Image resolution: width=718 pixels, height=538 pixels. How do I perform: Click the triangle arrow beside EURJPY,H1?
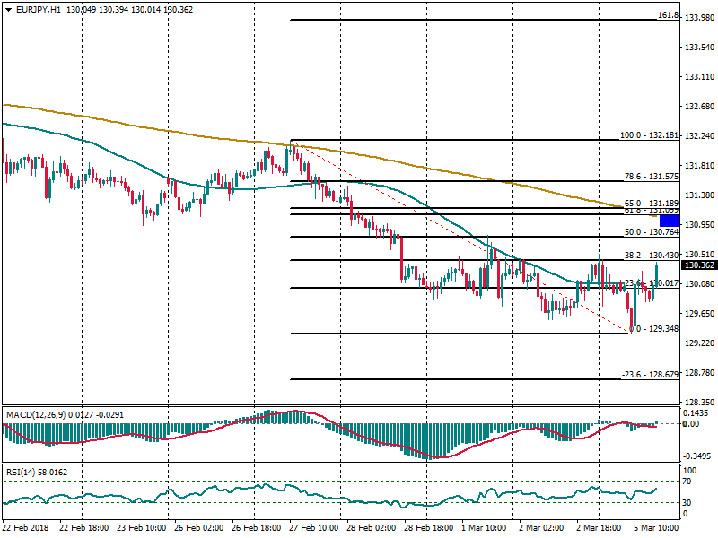pyautogui.click(x=7, y=8)
